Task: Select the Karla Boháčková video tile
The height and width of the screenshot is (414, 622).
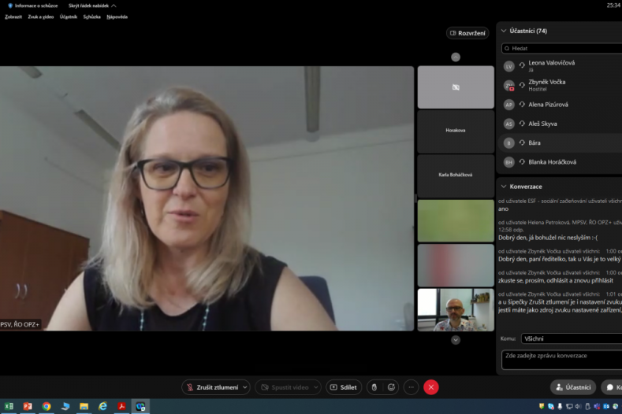Action: 456,176
